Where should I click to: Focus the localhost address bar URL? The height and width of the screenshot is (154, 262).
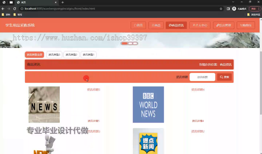coord(60,9)
